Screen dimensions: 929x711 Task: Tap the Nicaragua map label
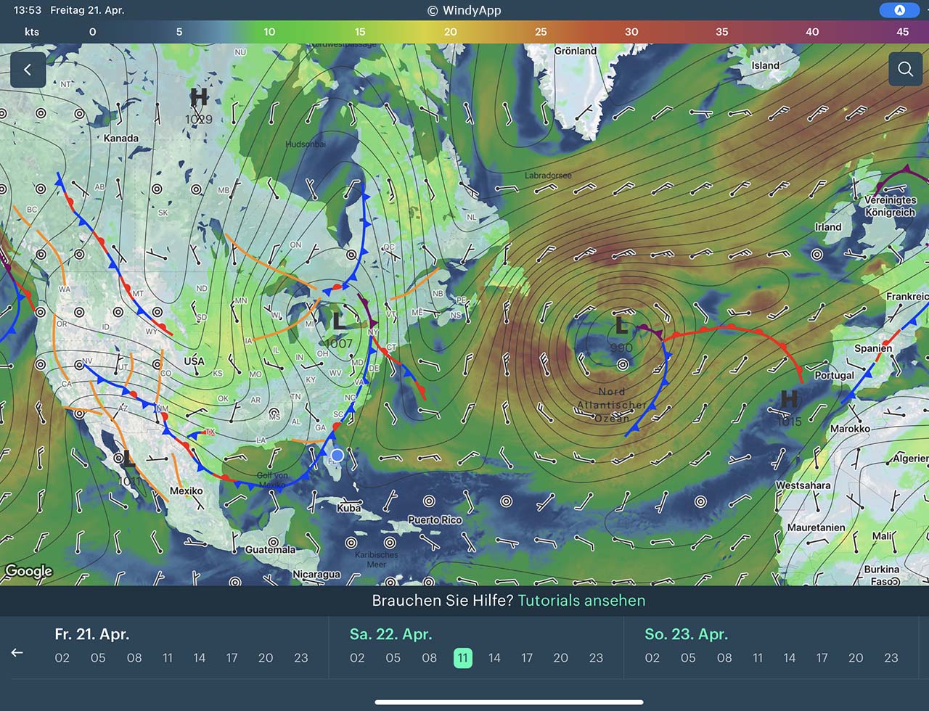(x=316, y=574)
